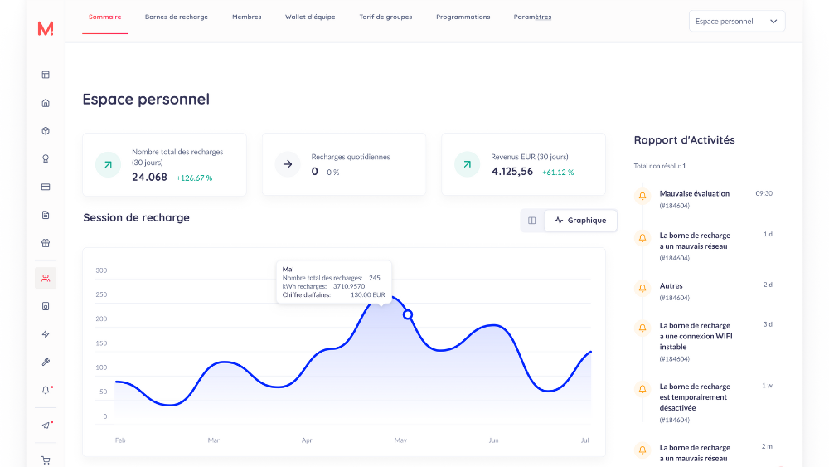Click the 09:30 timestamp in activity report
This screenshot has width=829, height=467.
click(x=764, y=193)
